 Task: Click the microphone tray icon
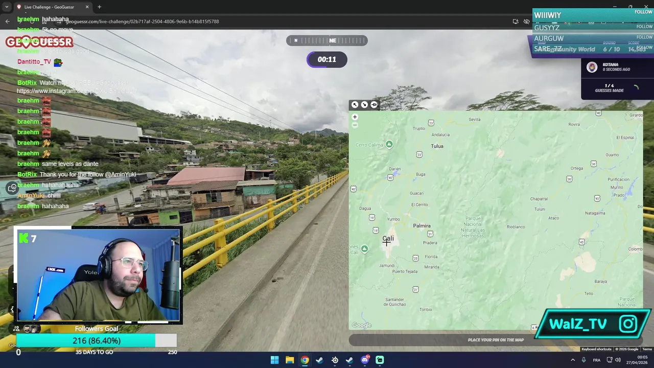click(x=583, y=360)
